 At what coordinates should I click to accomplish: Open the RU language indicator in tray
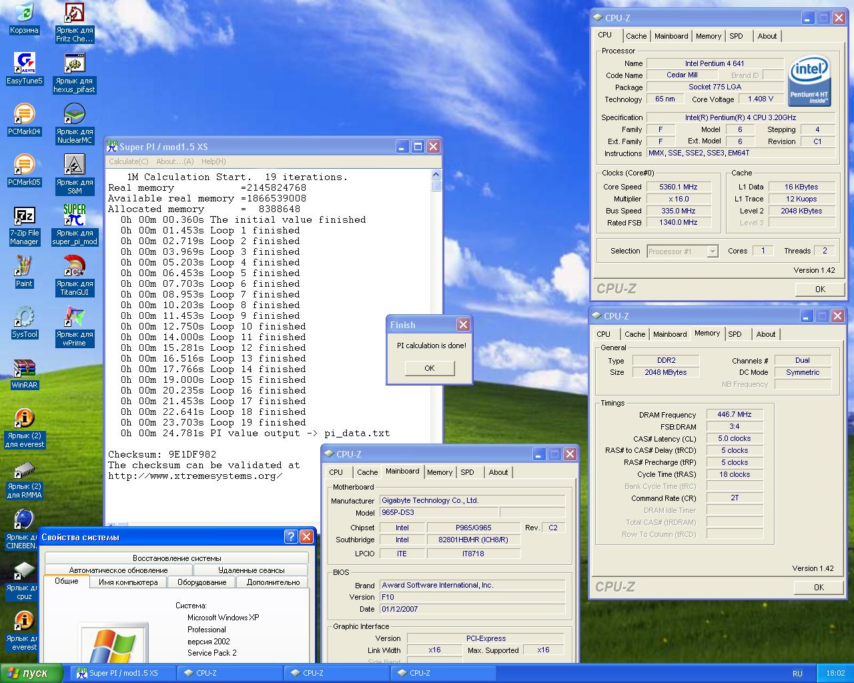tap(797, 674)
